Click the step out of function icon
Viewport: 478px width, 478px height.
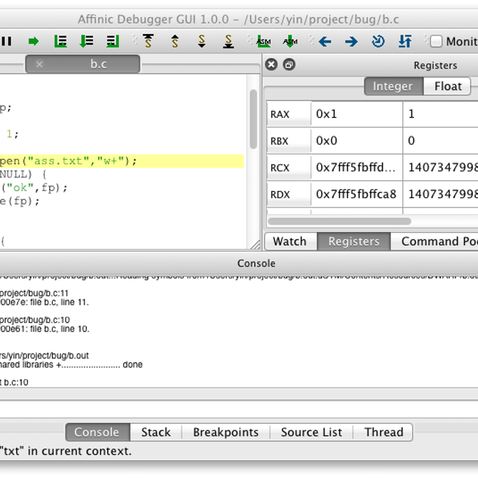113,41
